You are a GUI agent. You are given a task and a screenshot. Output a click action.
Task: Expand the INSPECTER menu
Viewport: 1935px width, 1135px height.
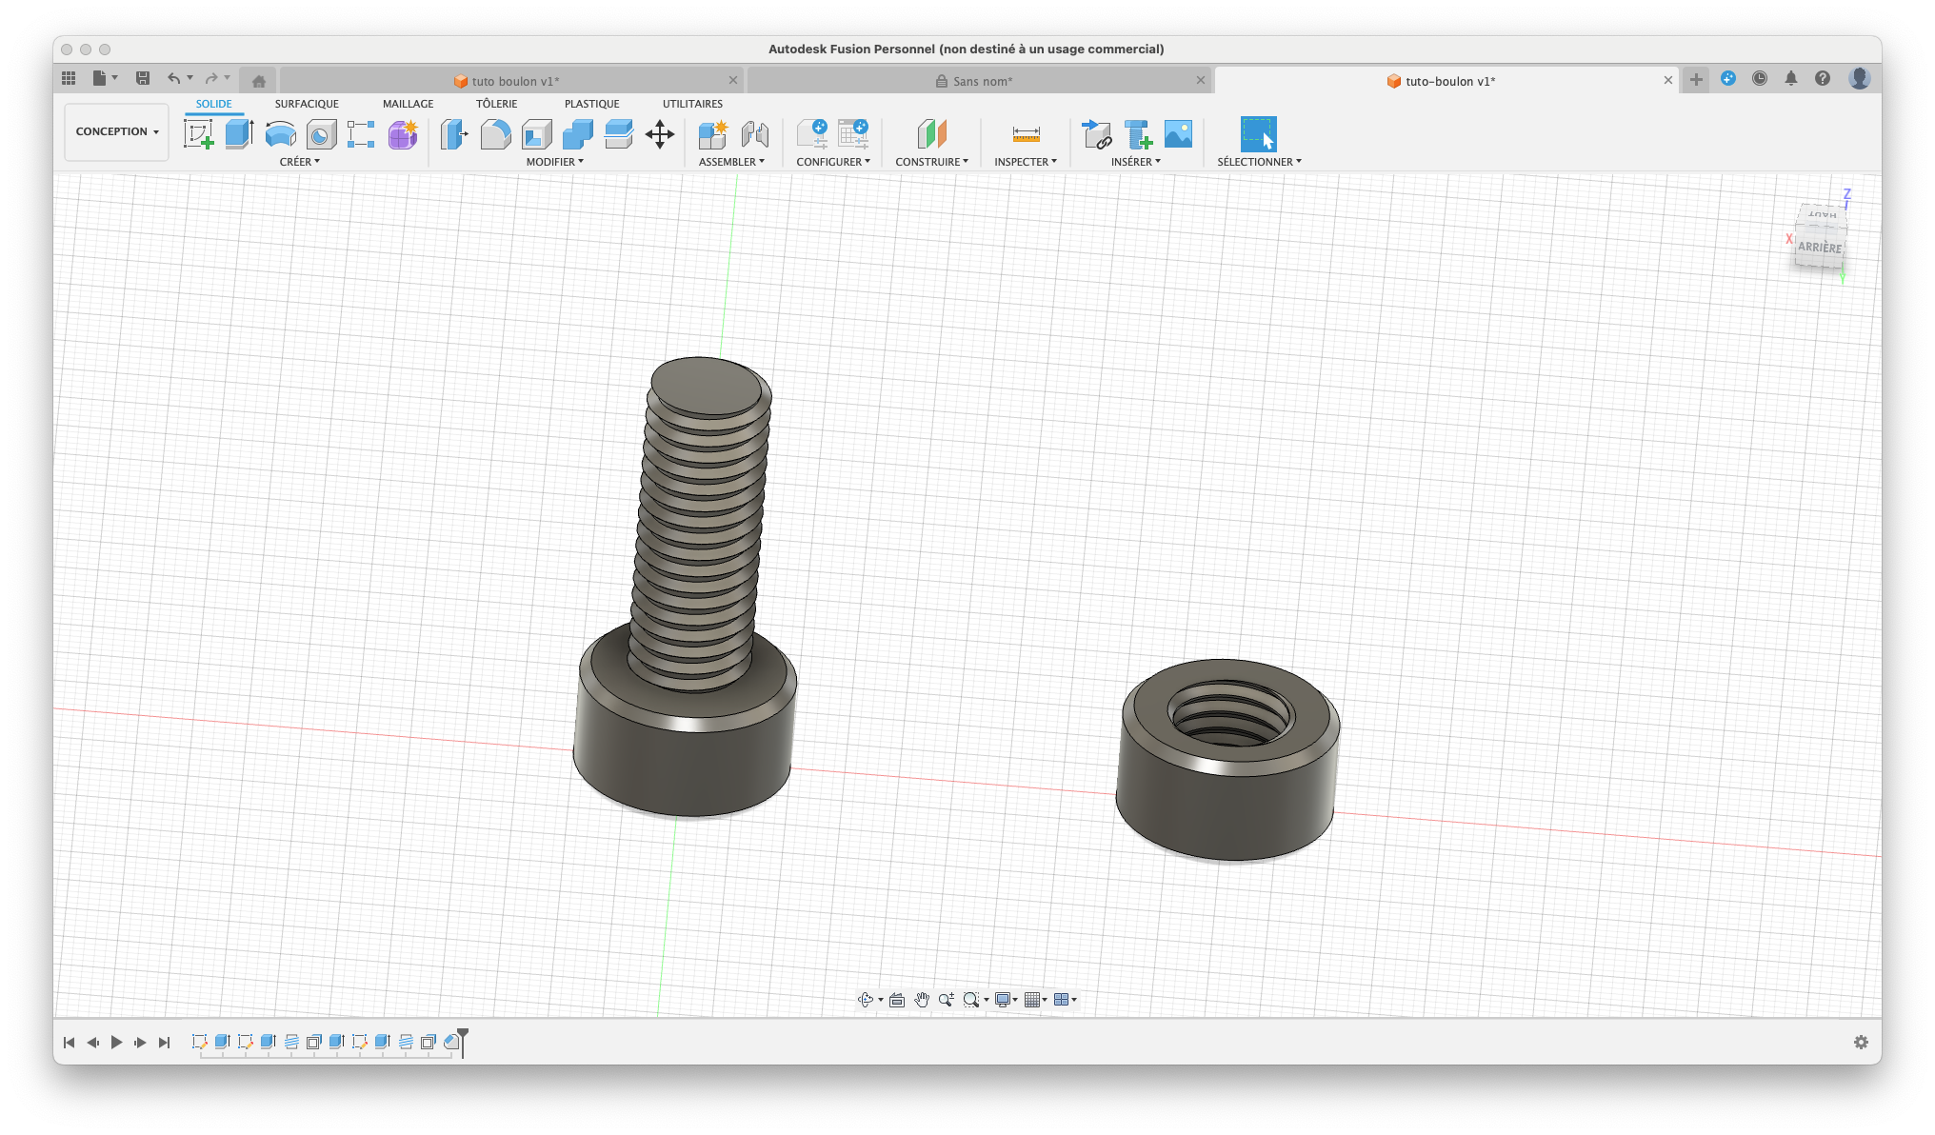(x=1026, y=162)
